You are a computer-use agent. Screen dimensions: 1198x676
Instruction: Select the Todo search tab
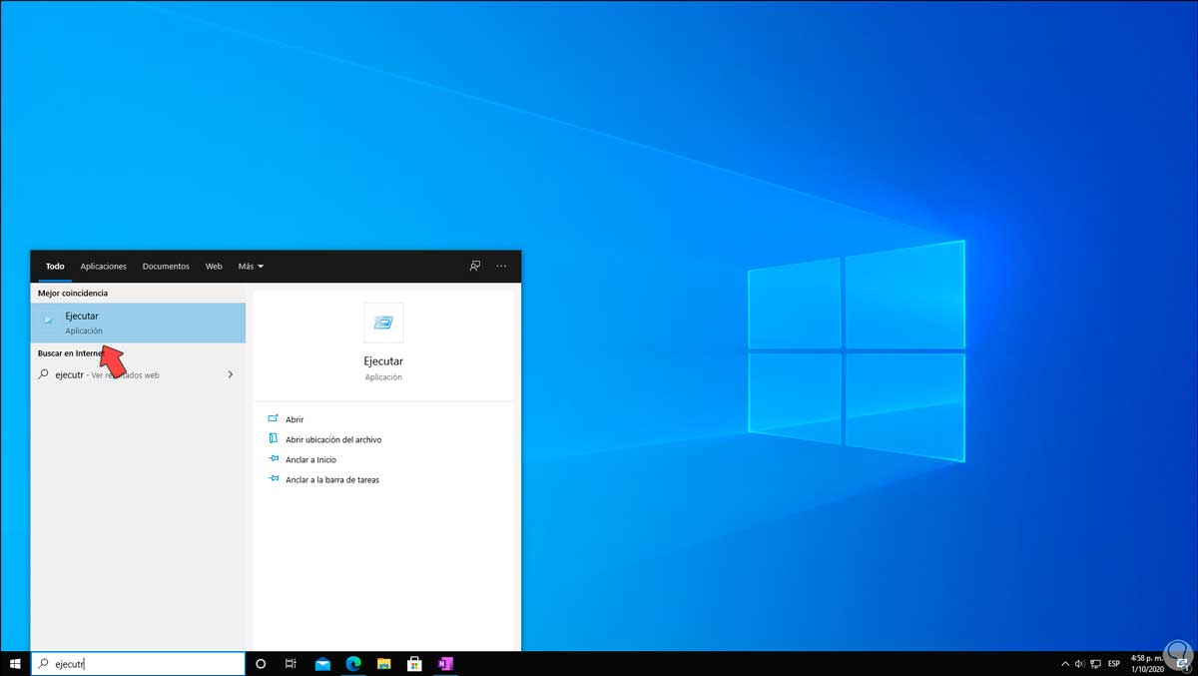[55, 267]
